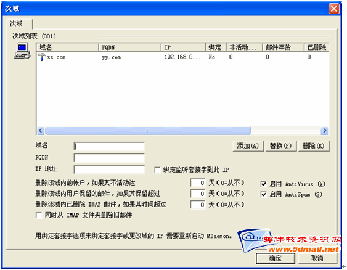Focus the 域名 text input field
Image resolution: width=347 pixels, height=270 pixels.
pyautogui.click(x=109, y=147)
